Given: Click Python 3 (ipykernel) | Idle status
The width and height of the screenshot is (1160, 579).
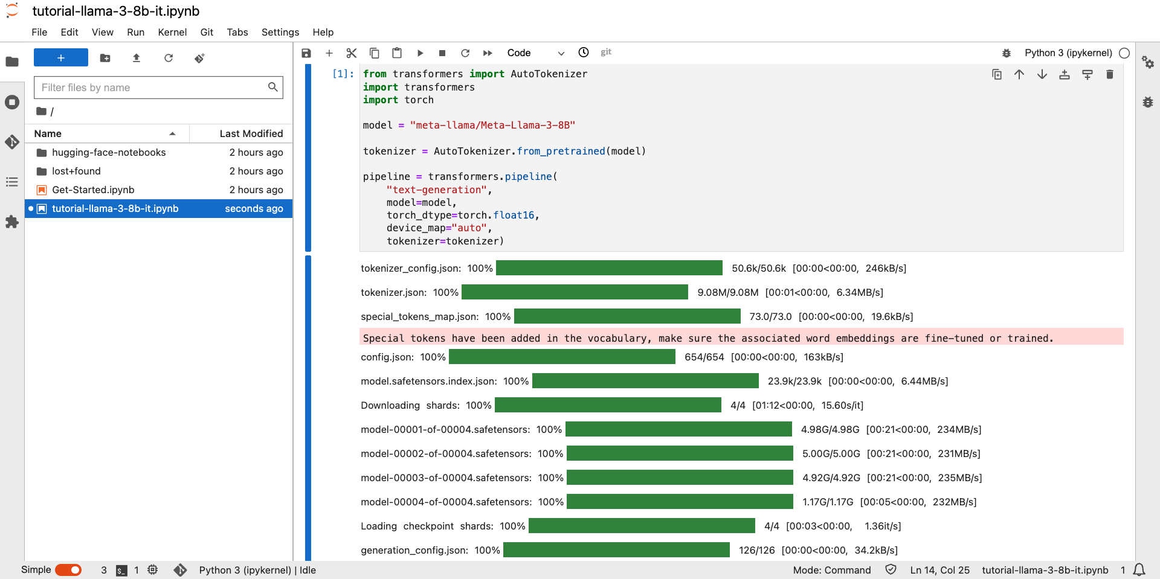Looking at the screenshot, I should point(257,570).
